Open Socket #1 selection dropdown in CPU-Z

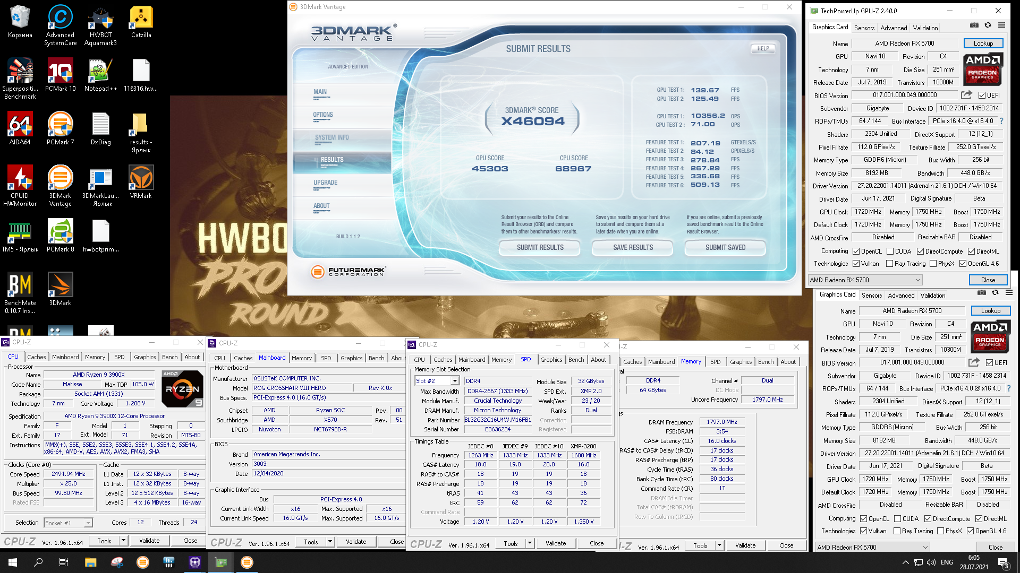click(x=68, y=523)
